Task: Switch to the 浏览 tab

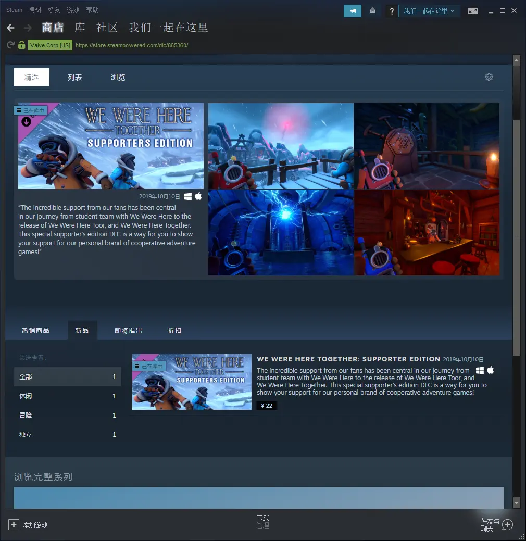Action: point(118,77)
